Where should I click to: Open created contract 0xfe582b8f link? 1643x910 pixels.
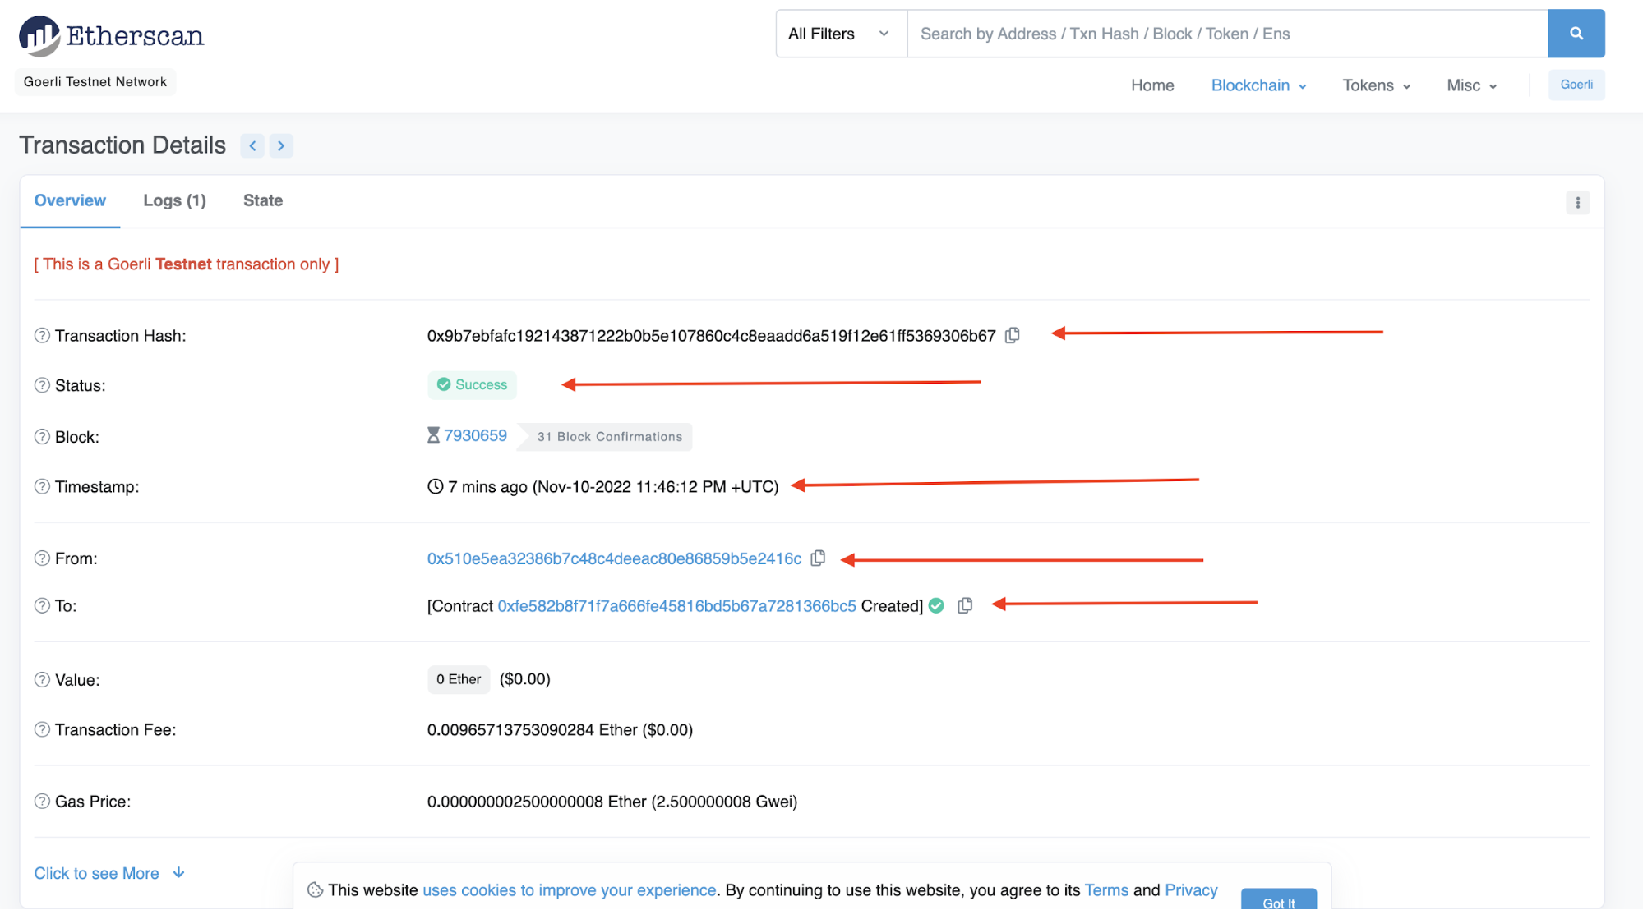click(676, 605)
